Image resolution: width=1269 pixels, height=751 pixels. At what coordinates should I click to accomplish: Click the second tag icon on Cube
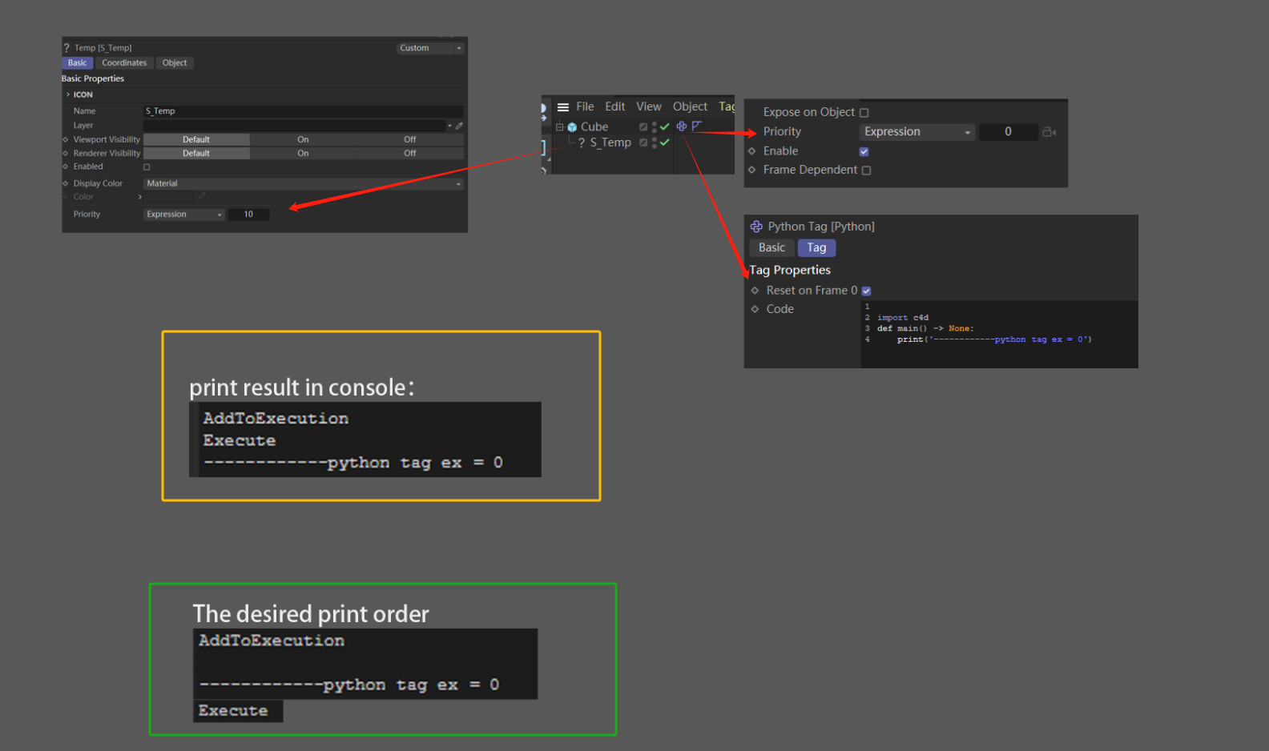tap(696, 127)
